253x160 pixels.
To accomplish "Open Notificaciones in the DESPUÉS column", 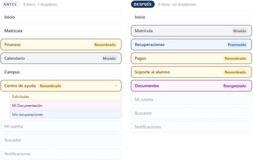I will [x=191, y=127].
